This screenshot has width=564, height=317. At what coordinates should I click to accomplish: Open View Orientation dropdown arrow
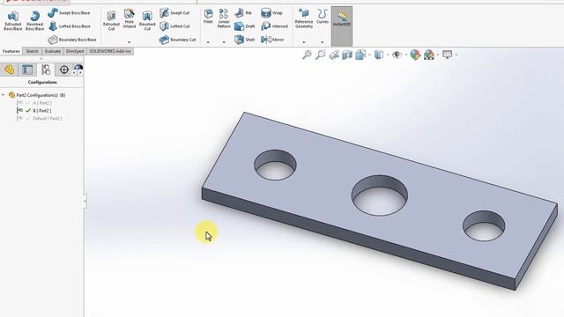click(369, 55)
